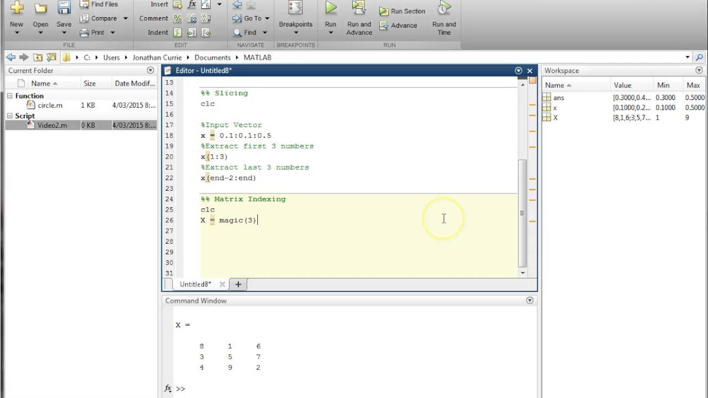The width and height of the screenshot is (708, 398).
Task: Sort files by the Name column header
Action: 44,83
